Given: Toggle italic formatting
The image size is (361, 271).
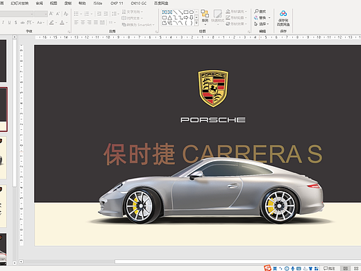Looking at the screenshot, I should click(3, 22).
